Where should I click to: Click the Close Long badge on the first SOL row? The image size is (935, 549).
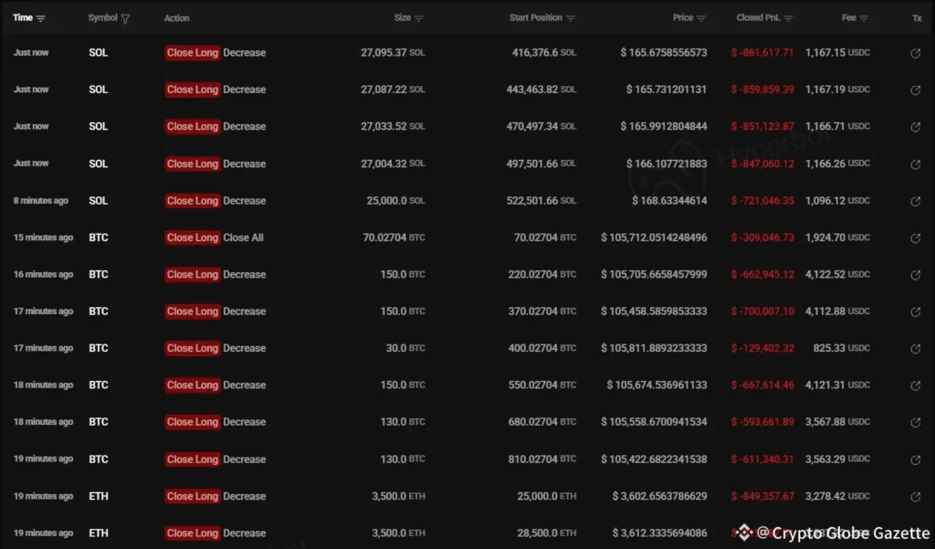193,53
